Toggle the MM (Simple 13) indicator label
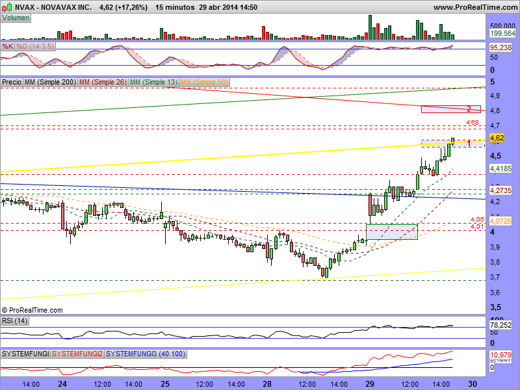Viewport: 520px width, 390px height. tap(153, 83)
